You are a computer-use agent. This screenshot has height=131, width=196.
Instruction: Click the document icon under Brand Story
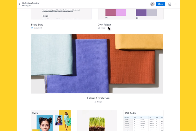click(32, 28)
